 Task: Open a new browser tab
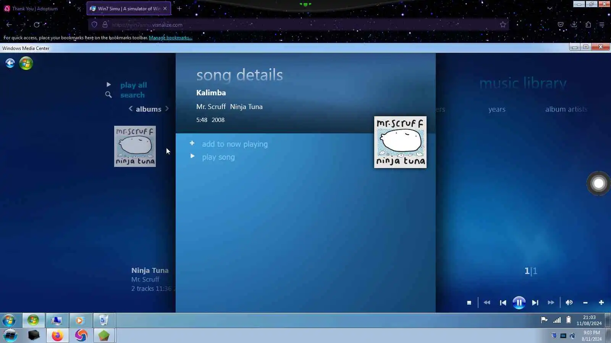coord(179,8)
